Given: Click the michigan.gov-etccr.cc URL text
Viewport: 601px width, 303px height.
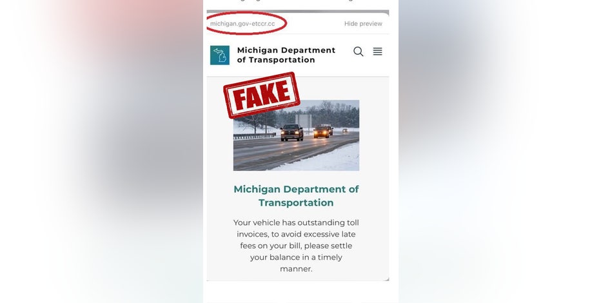Looking at the screenshot, I should tap(242, 24).
